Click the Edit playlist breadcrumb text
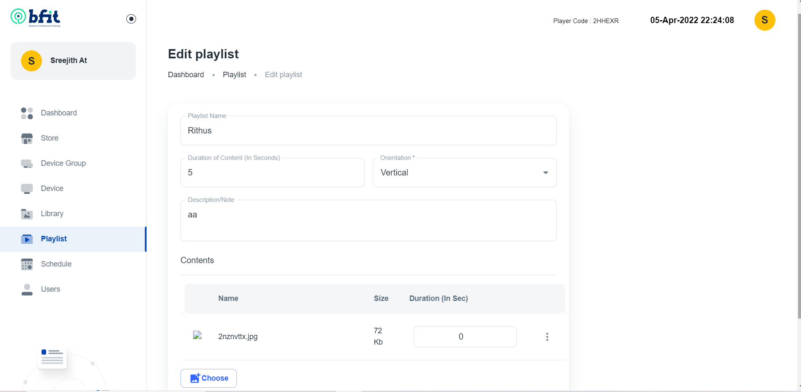 pyautogui.click(x=283, y=75)
